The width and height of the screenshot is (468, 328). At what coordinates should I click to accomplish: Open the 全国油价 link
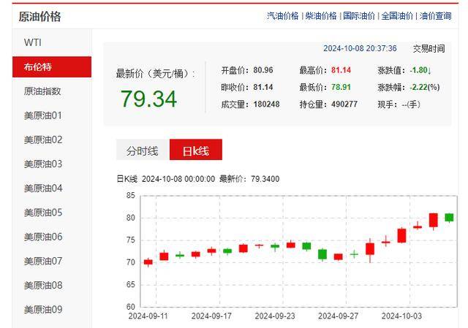(x=397, y=16)
